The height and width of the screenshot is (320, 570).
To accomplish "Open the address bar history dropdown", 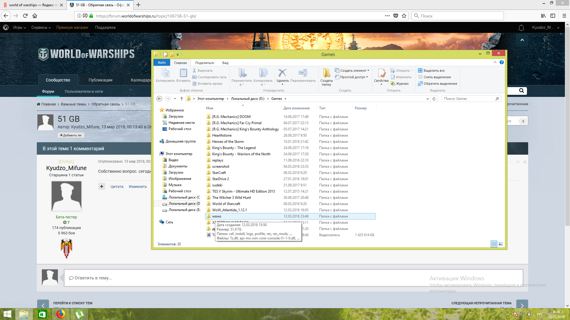I will point(427,99).
